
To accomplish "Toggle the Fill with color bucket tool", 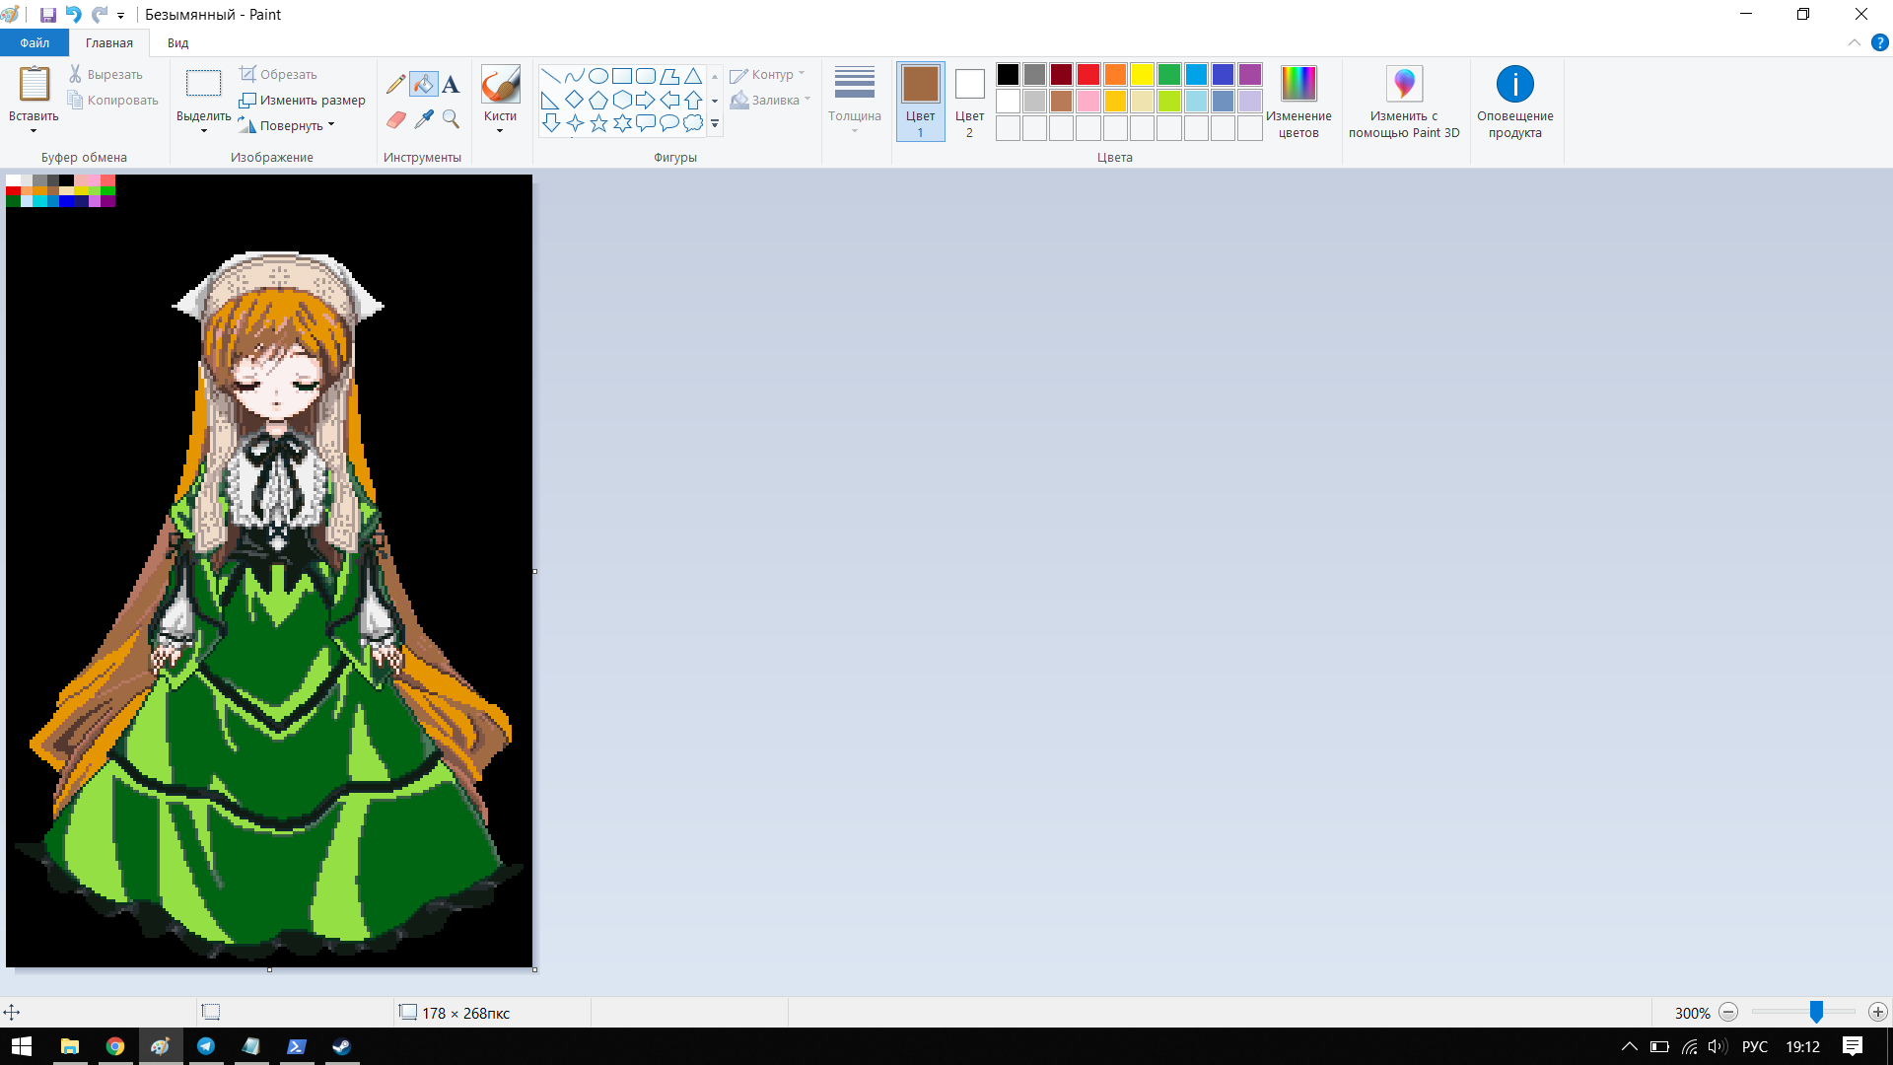I will click(x=424, y=84).
